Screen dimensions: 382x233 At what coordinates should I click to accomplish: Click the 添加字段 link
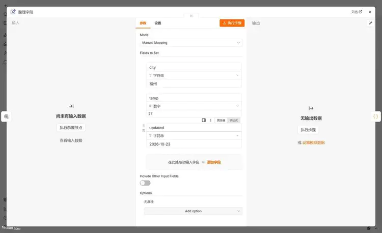[213, 162]
